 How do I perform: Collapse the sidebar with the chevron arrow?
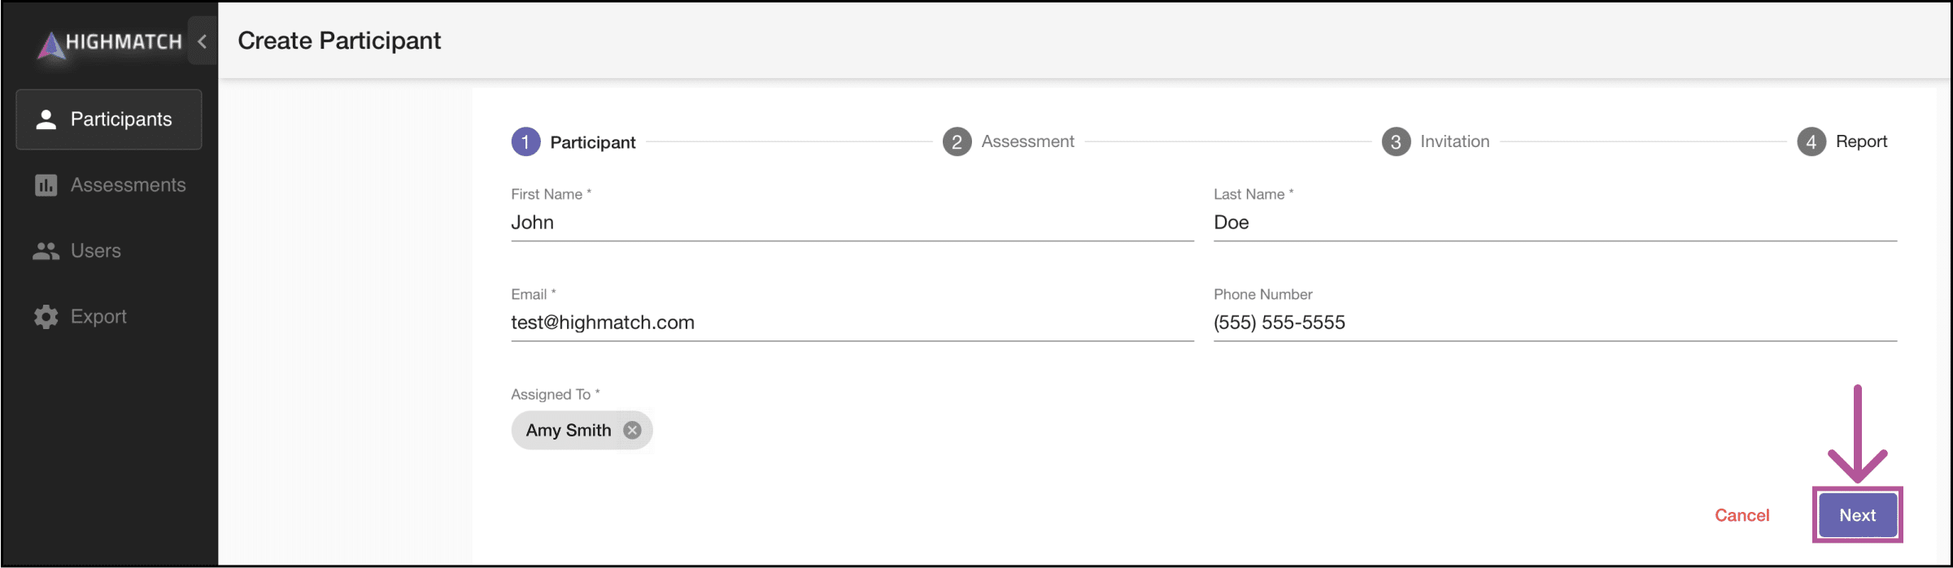(x=202, y=41)
